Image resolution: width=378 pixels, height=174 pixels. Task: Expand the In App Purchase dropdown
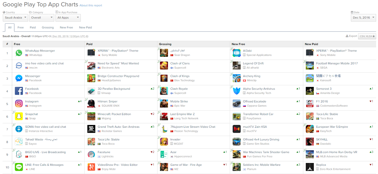pyautogui.click(x=68, y=18)
